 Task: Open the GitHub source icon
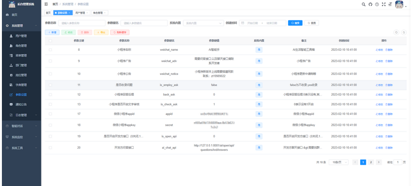(371, 4)
